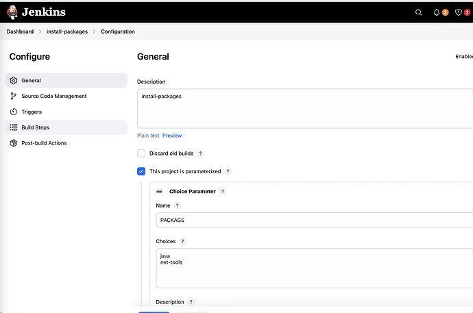Go to Post-build Actions section
The height and width of the screenshot is (313, 473).
pos(44,143)
